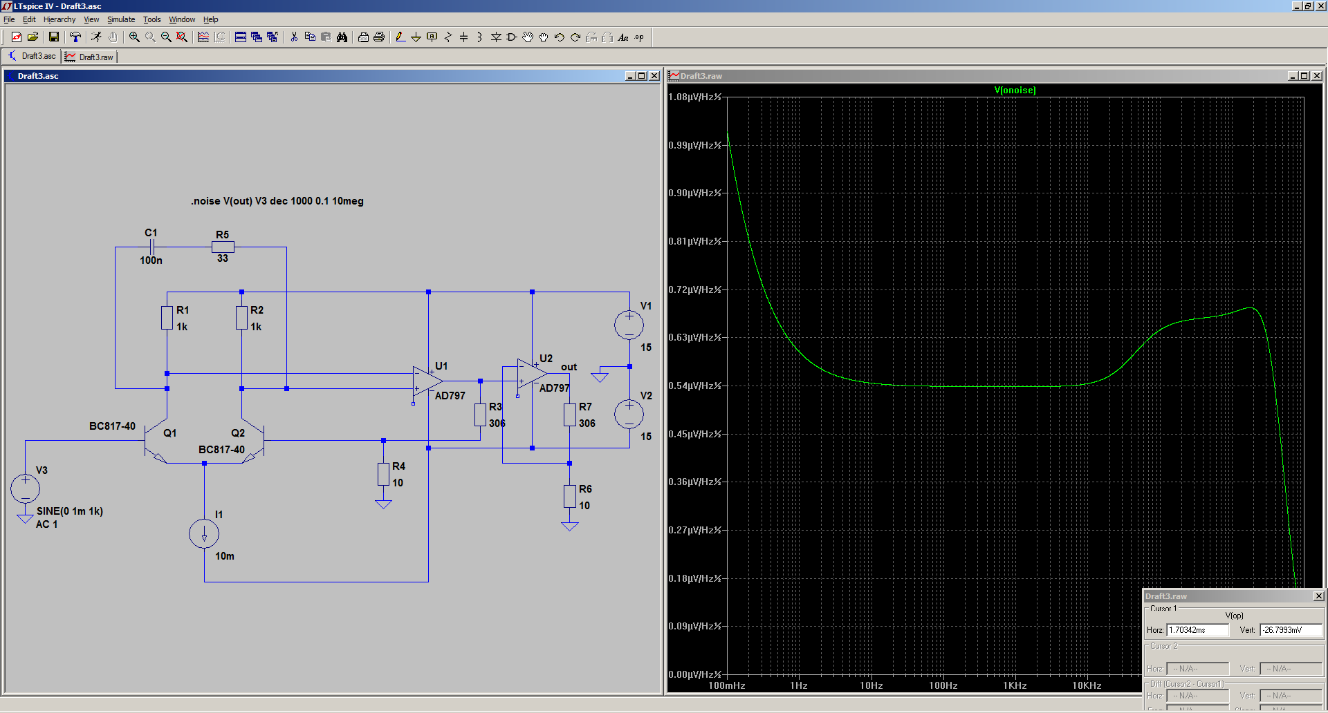Save the schematic with floppy icon
Viewport: 1328px width, 713px height.
(x=54, y=37)
